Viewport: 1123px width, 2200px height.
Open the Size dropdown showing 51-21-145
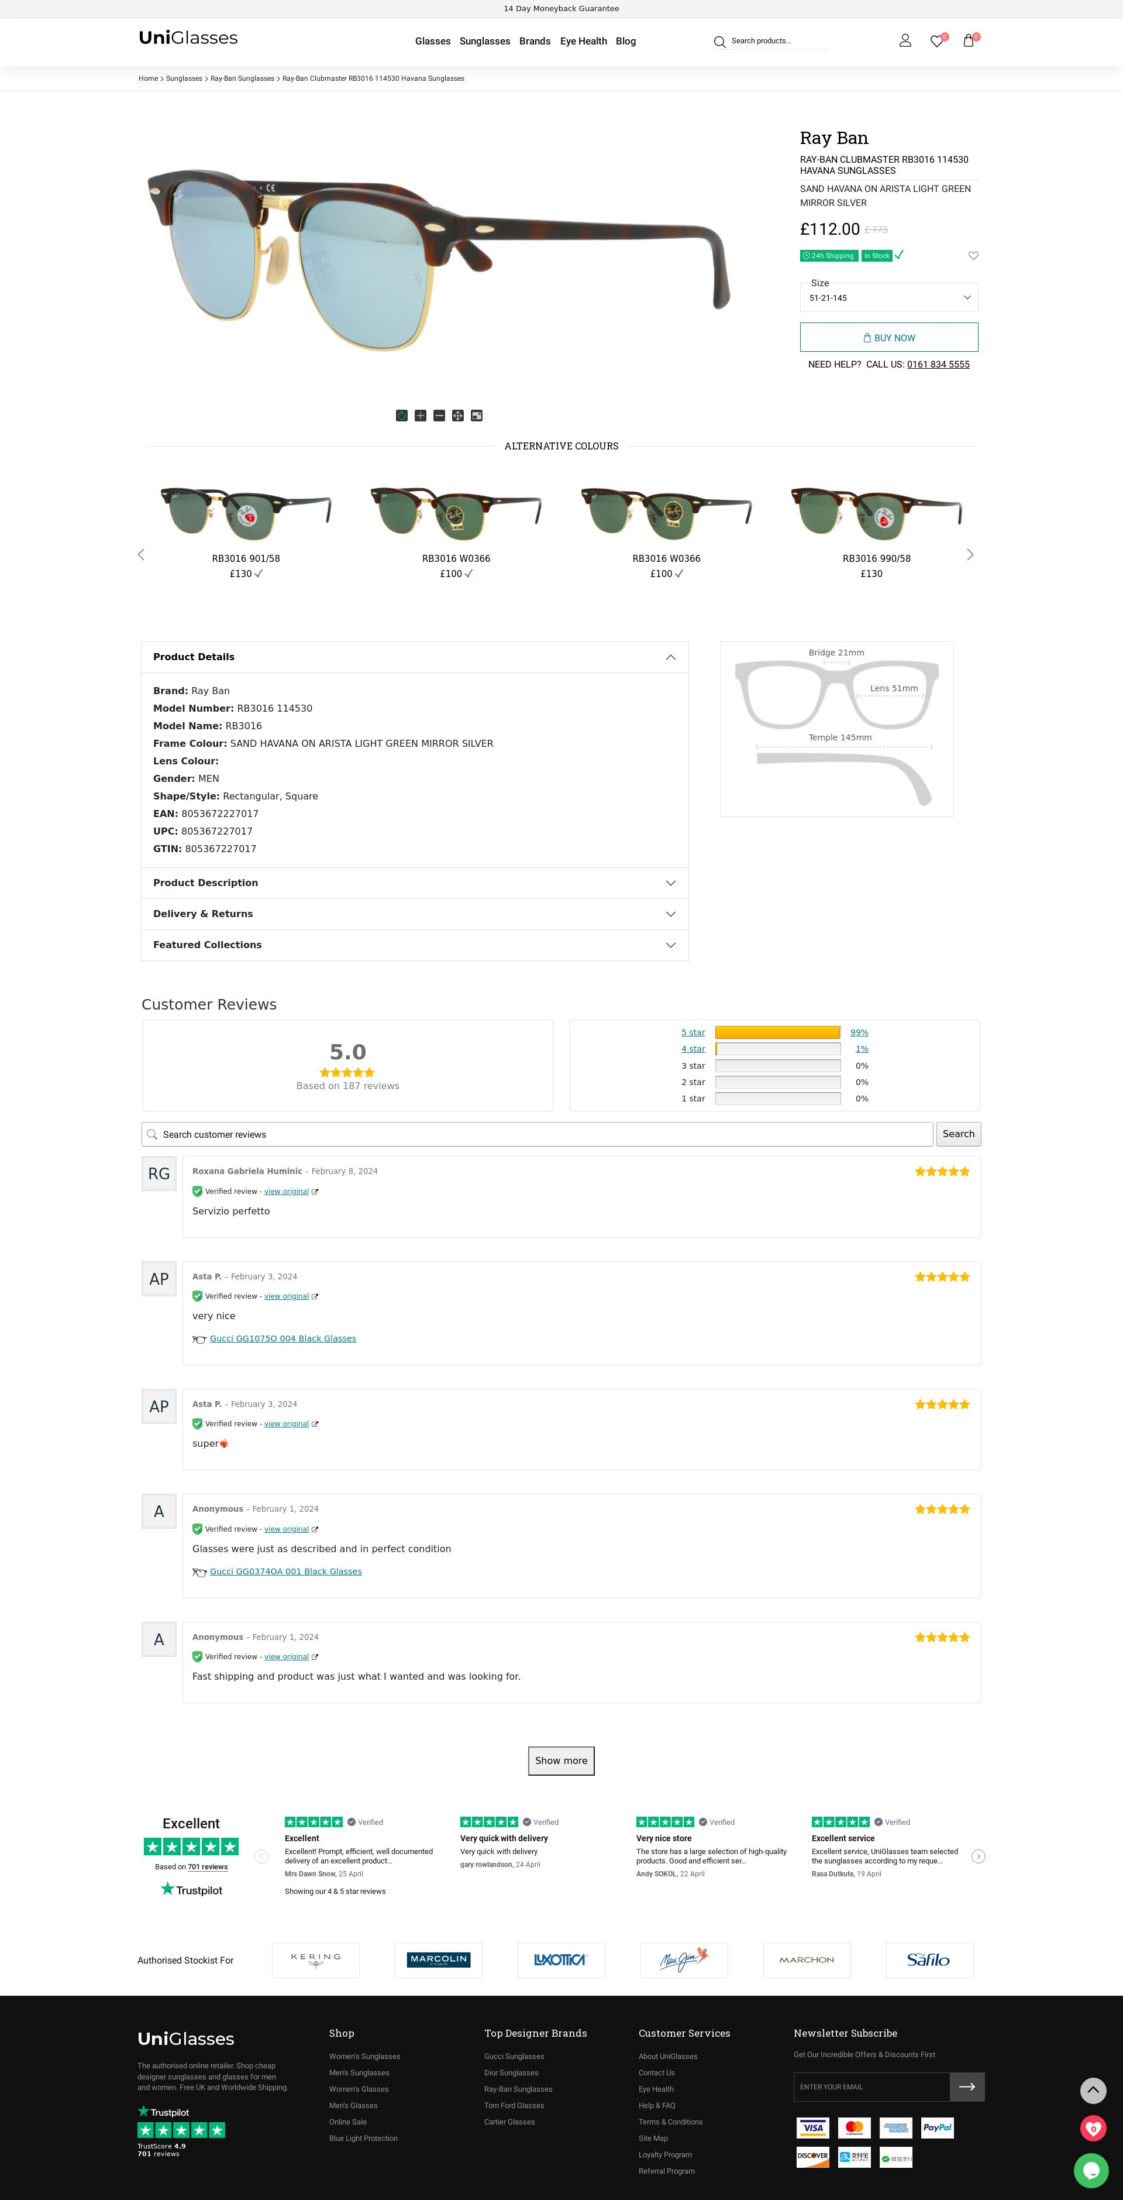click(888, 297)
